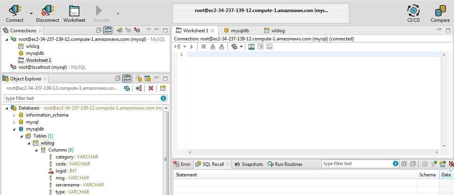Select the logid : INT column
The width and height of the screenshot is (454, 195).
[x=66, y=171]
